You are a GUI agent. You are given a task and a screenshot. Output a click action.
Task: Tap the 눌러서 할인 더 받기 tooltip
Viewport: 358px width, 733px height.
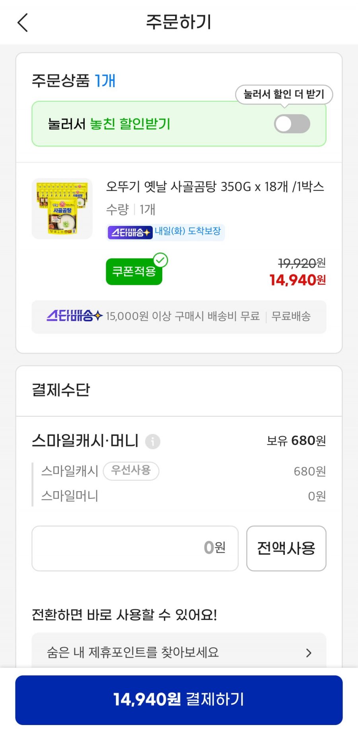click(x=284, y=94)
